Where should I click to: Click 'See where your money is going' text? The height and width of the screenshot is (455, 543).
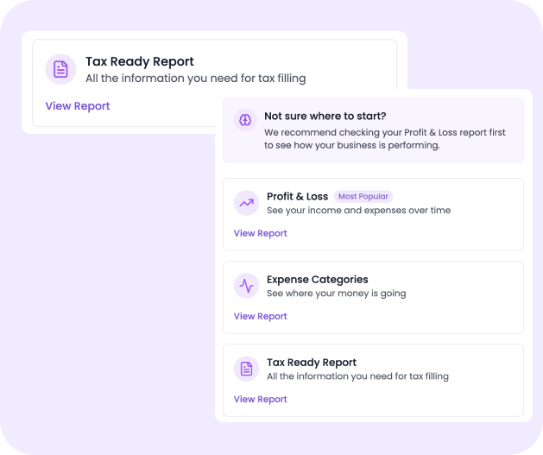point(337,294)
